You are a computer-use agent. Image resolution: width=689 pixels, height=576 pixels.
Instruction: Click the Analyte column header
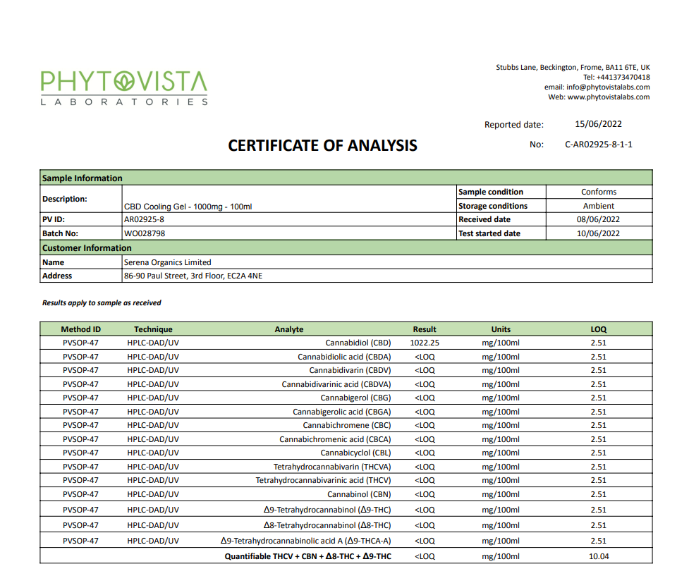288,329
